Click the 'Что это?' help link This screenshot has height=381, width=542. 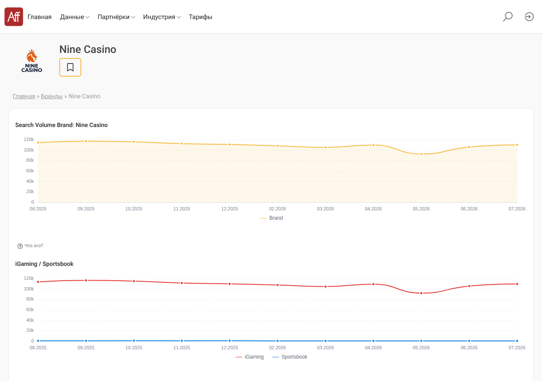tap(34, 246)
